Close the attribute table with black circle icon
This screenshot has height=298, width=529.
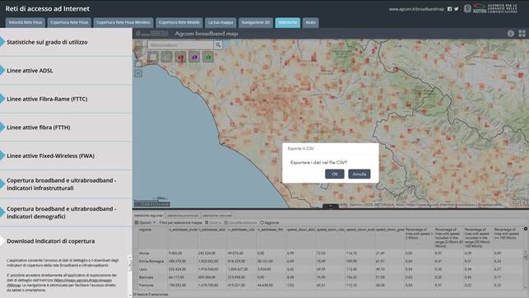coord(526,229)
